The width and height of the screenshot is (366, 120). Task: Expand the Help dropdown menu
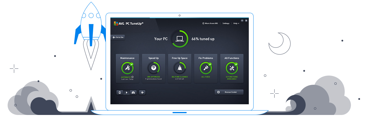coord(236,23)
